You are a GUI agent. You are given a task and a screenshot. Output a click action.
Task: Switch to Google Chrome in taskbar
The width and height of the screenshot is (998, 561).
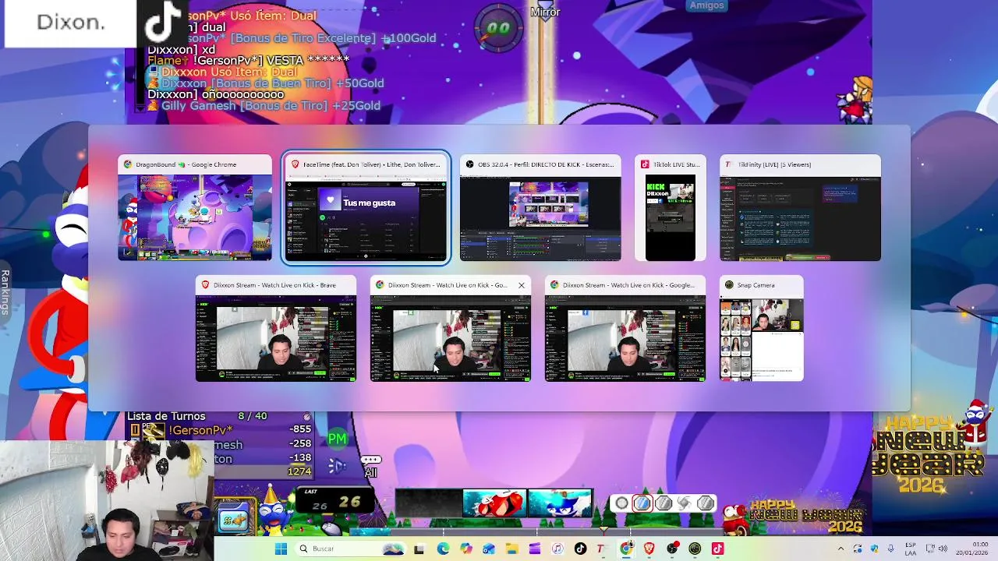(626, 549)
